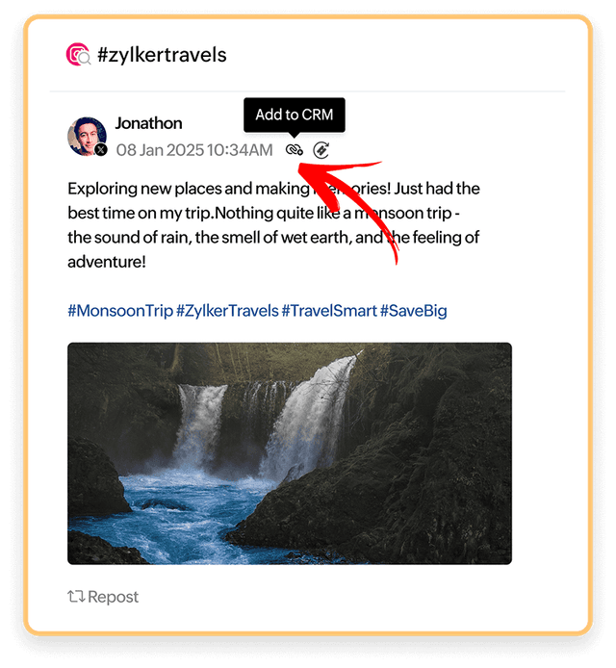Click the post line starting 'Exploring new places'
This screenshot has height=668, width=616.
coord(273,189)
